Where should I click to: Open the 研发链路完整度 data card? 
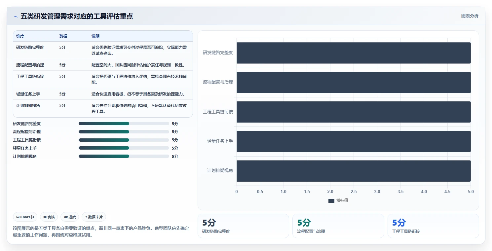[x=243, y=226]
